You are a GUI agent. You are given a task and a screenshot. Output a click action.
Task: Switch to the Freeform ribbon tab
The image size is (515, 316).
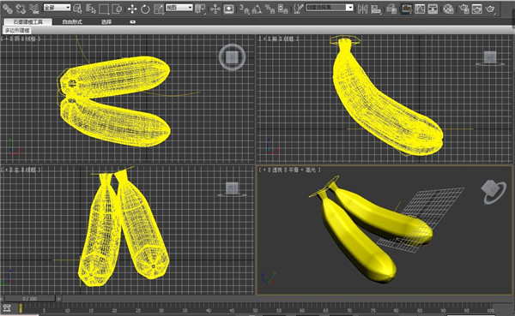click(x=72, y=22)
